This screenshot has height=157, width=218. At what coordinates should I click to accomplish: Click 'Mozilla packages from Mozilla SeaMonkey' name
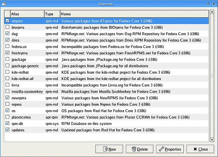[116, 92]
